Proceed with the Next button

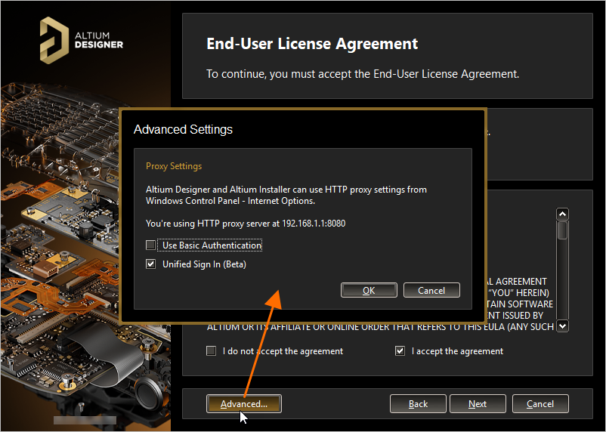478,404
